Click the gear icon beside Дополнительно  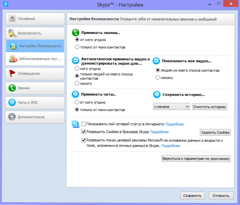(x=12, y=117)
